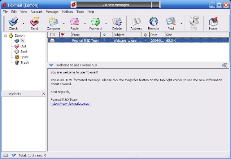Click the magnifier button to view HTML
This screenshot has height=159, width=231.
[225, 65]
